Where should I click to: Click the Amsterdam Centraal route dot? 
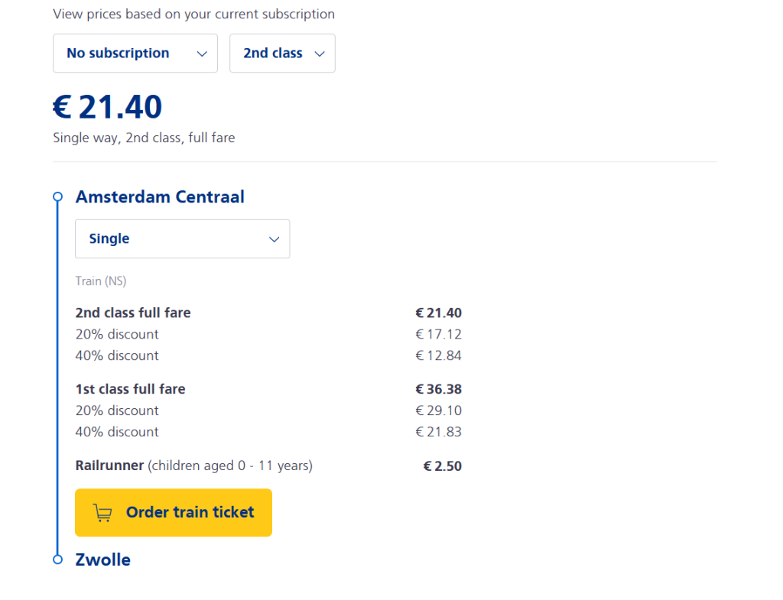pyautogui.click(x=57, y=197)
